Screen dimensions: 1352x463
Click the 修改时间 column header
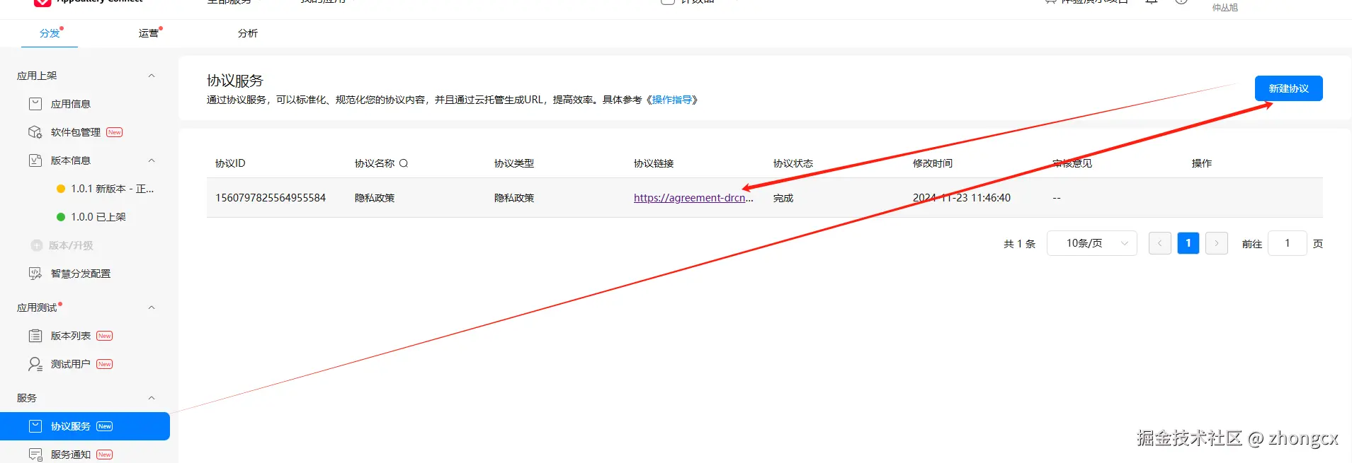933,163
